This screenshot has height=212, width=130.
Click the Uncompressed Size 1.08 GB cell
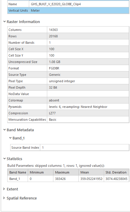click(x=88, y=62)
